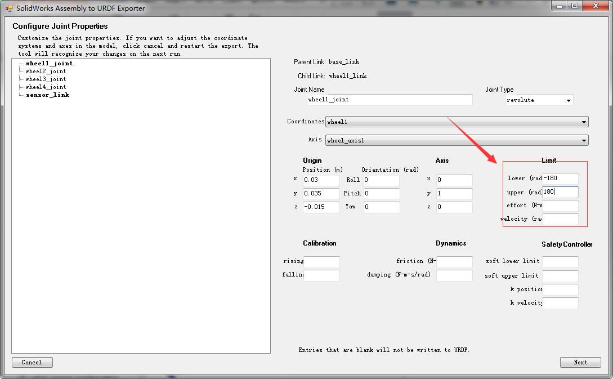This screenshot has width=613, height=379.
Task: Select sensor_link in the joint tree
Action: tap(48, 95)
